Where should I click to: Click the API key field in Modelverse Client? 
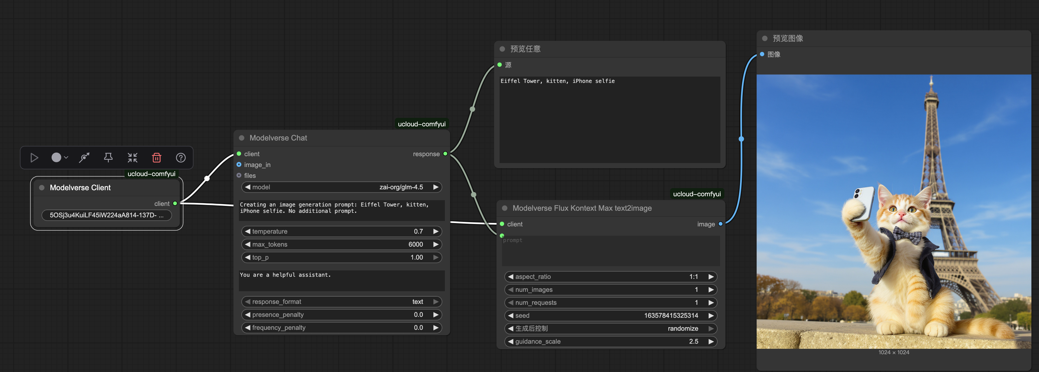[107, 215]
